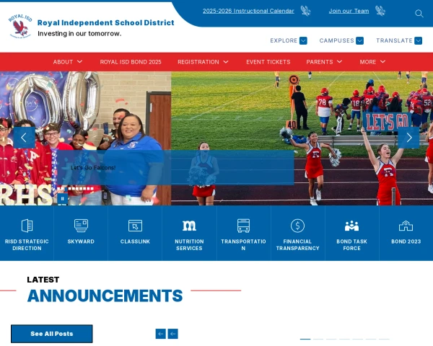
Task: Click the Latest Announcements heading
Action: pos(105,290)
